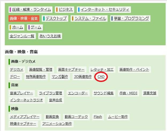Viewport: 167px width, 131px height.
Task: Select the highlighted 画像・映像・音楽 tab
Action: click(24, 18)
